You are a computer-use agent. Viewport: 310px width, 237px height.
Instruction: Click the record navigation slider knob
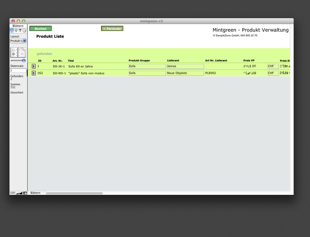click(x=24, y=61)
